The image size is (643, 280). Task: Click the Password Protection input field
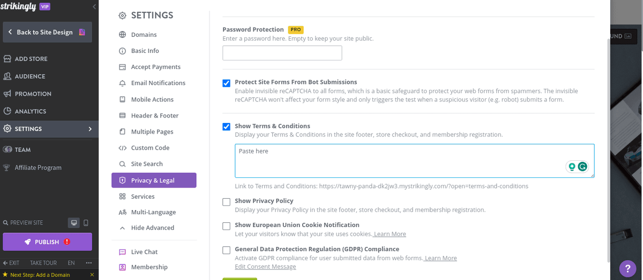coord(282,53)
